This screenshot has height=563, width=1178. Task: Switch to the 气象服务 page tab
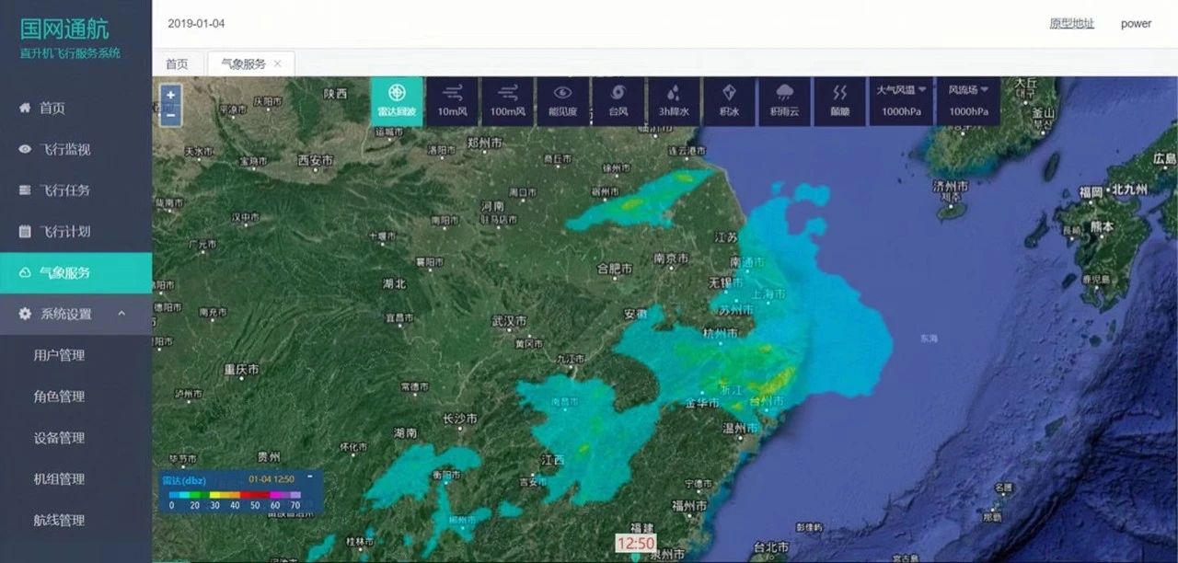[x=243, y=63]
